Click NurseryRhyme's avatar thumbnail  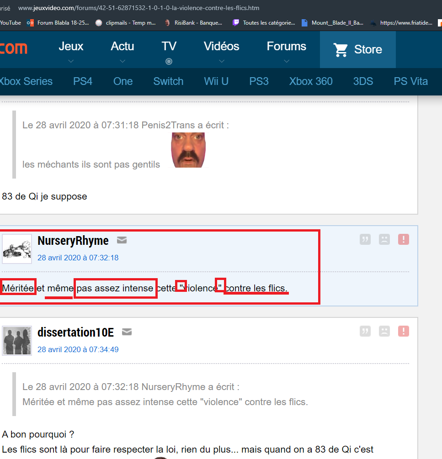click(x=17, y=249)
